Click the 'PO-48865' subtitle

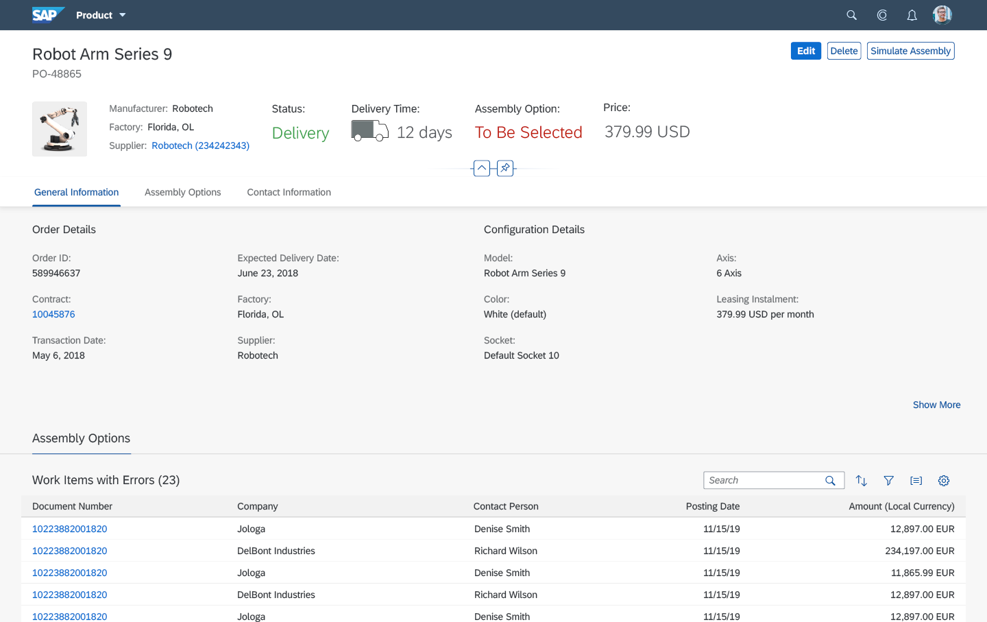click(x=57, y=74)
